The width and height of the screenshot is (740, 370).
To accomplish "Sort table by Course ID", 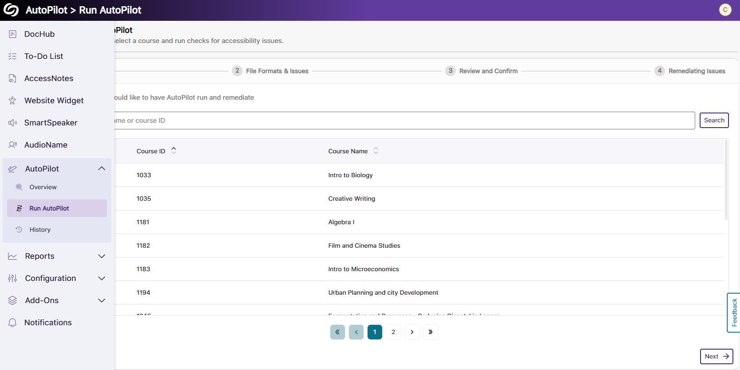I will (x=174, y=151).
